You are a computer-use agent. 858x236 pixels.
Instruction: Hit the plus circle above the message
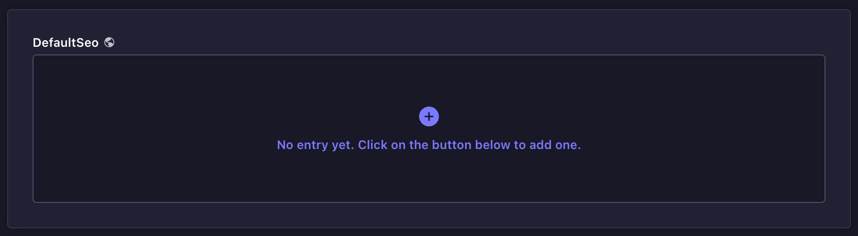[429, 116]
